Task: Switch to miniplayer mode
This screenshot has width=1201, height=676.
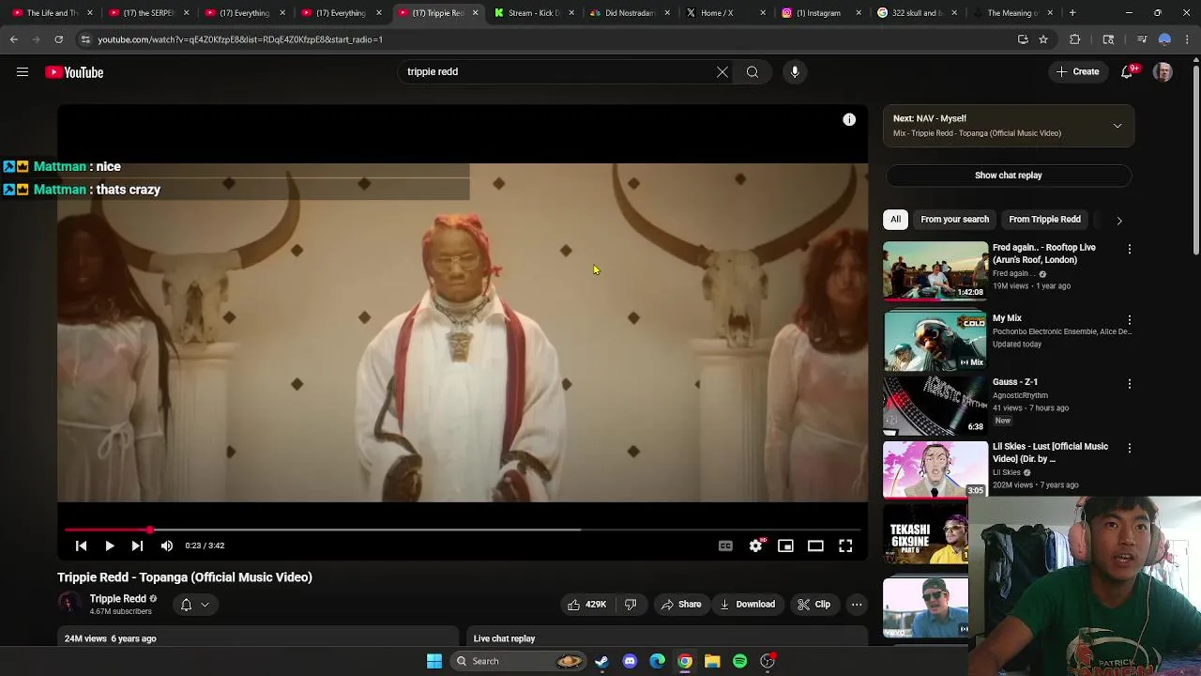Action: click(785, 545)
